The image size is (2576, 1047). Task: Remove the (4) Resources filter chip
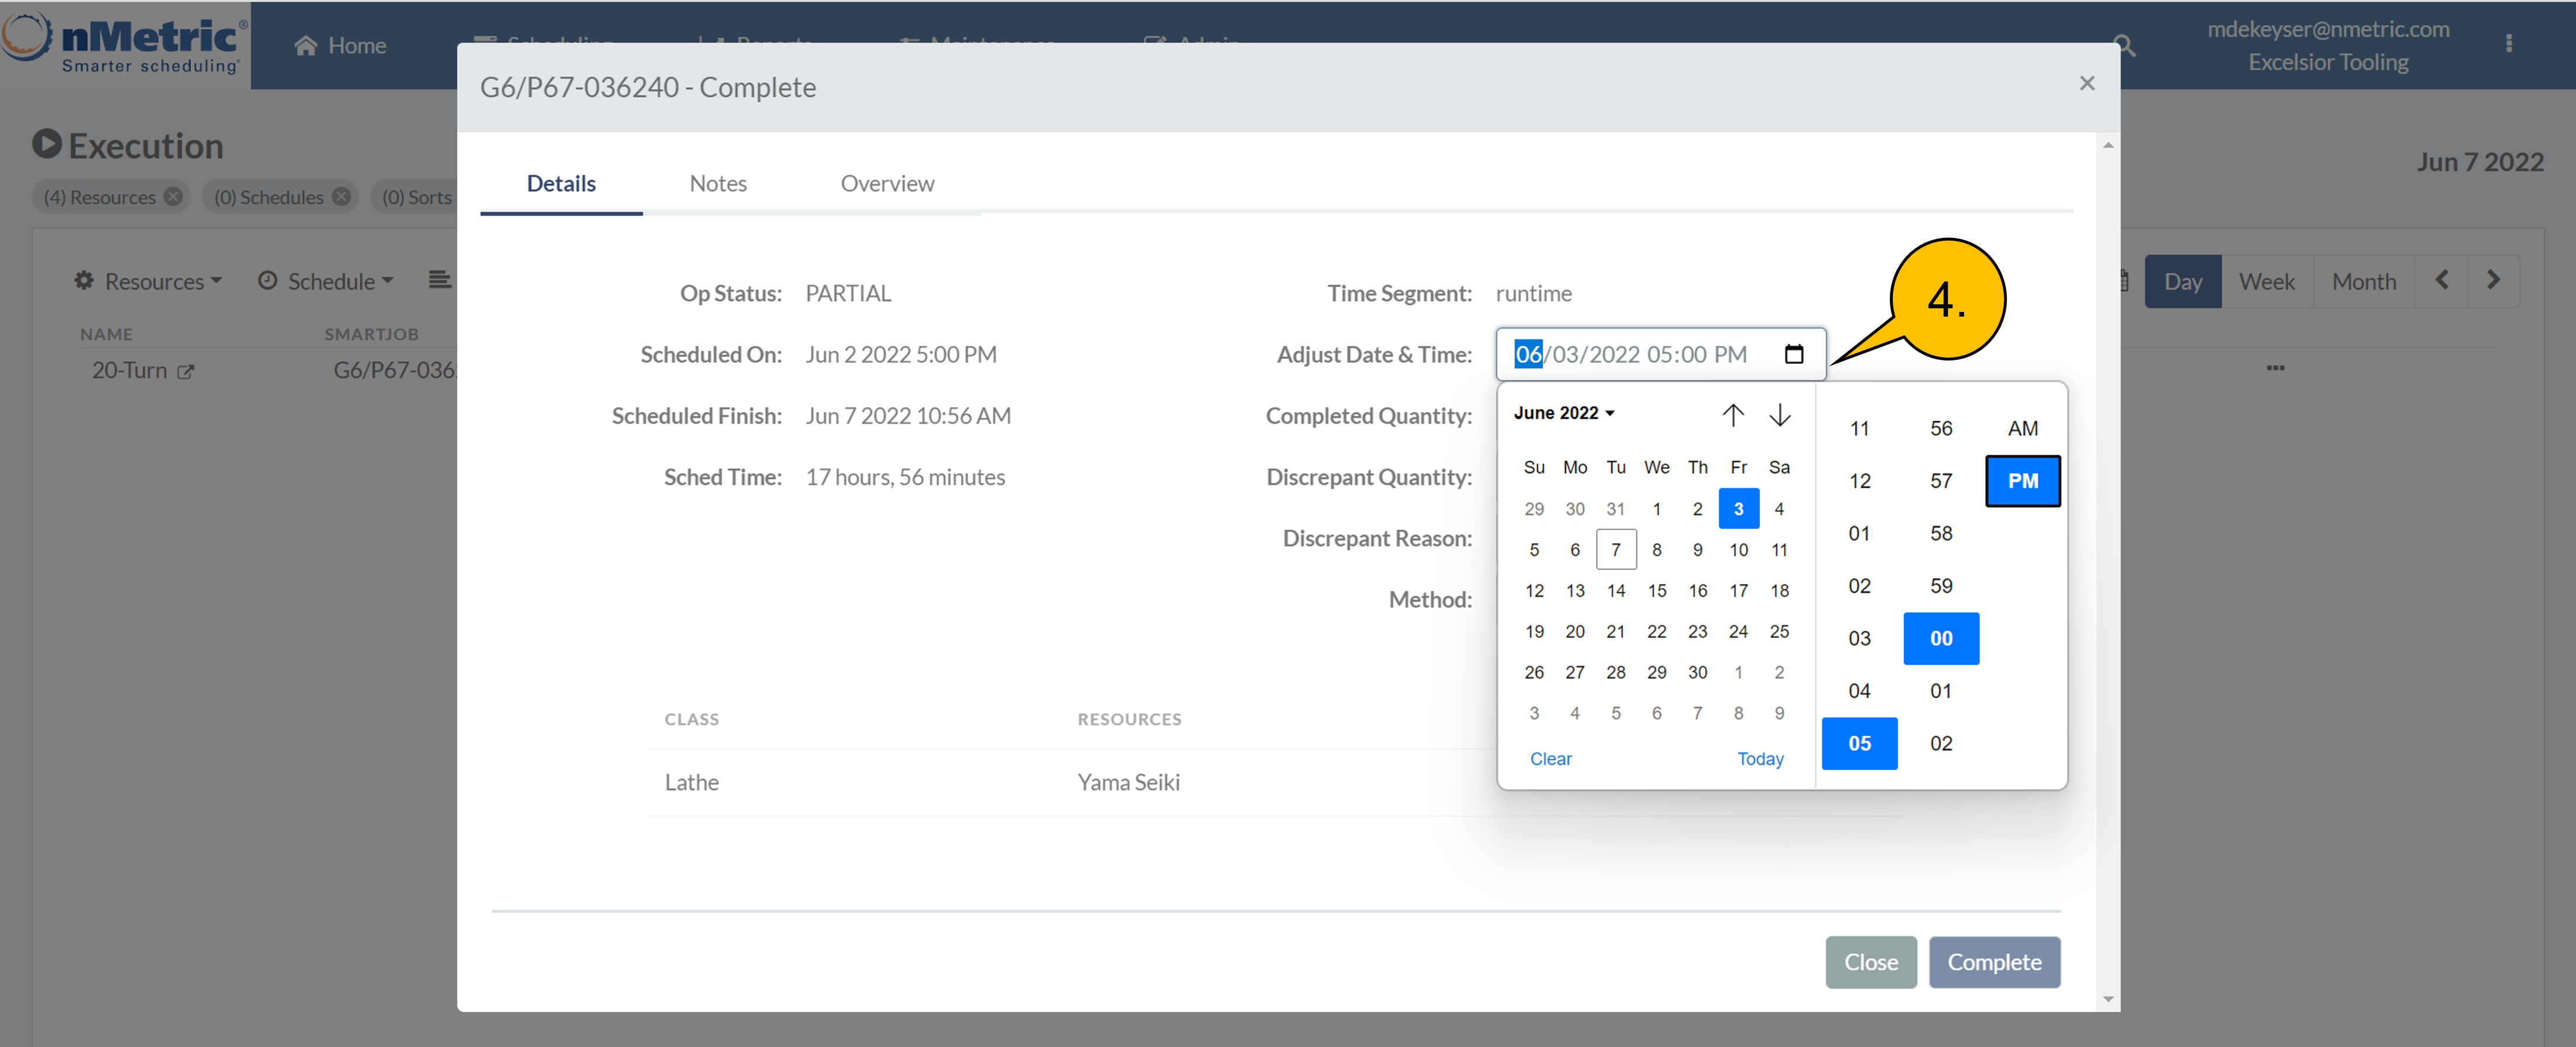[x=174, y=197]
